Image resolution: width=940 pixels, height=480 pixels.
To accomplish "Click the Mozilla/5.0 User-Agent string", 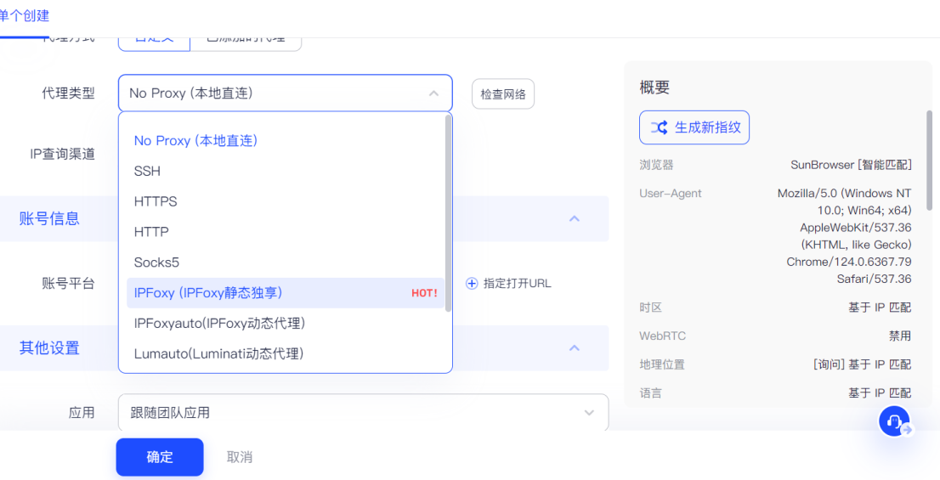I will [x=844, y=236].
